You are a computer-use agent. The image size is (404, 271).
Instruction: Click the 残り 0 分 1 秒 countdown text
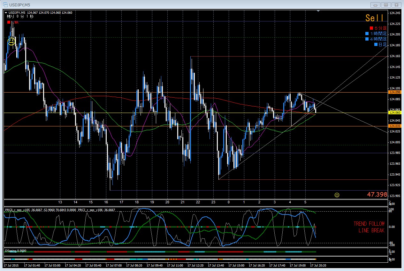(x=20, y=17)
